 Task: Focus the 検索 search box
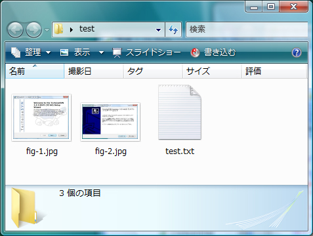[x=247, y=29]
